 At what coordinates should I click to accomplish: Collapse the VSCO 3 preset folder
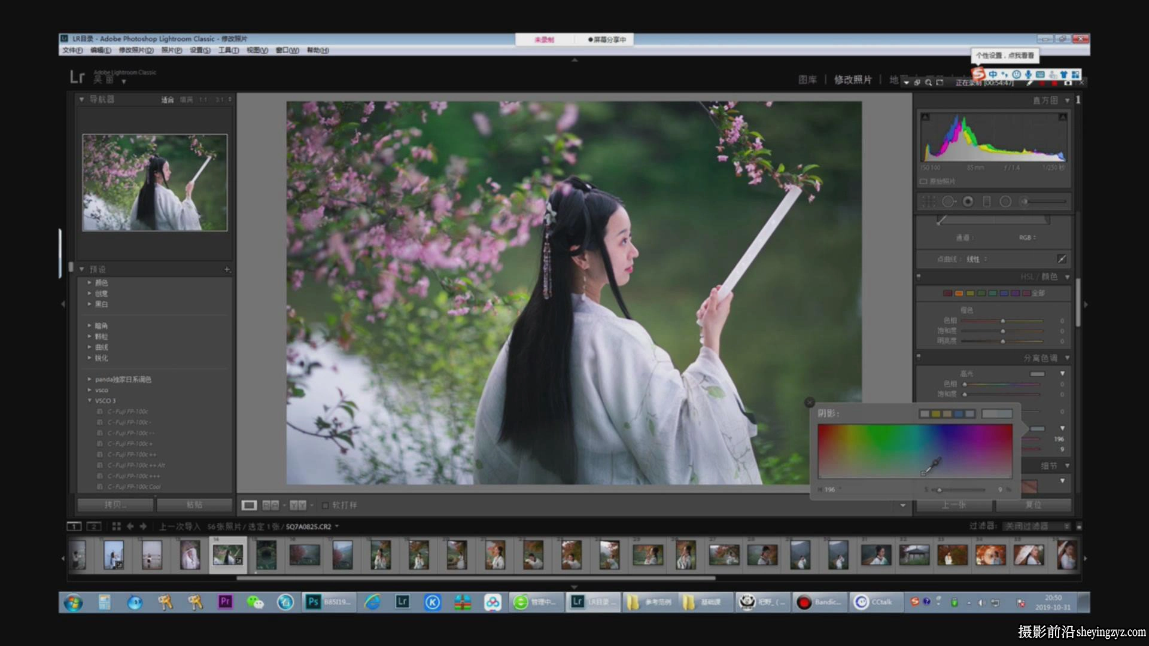(x=90, y=400)
